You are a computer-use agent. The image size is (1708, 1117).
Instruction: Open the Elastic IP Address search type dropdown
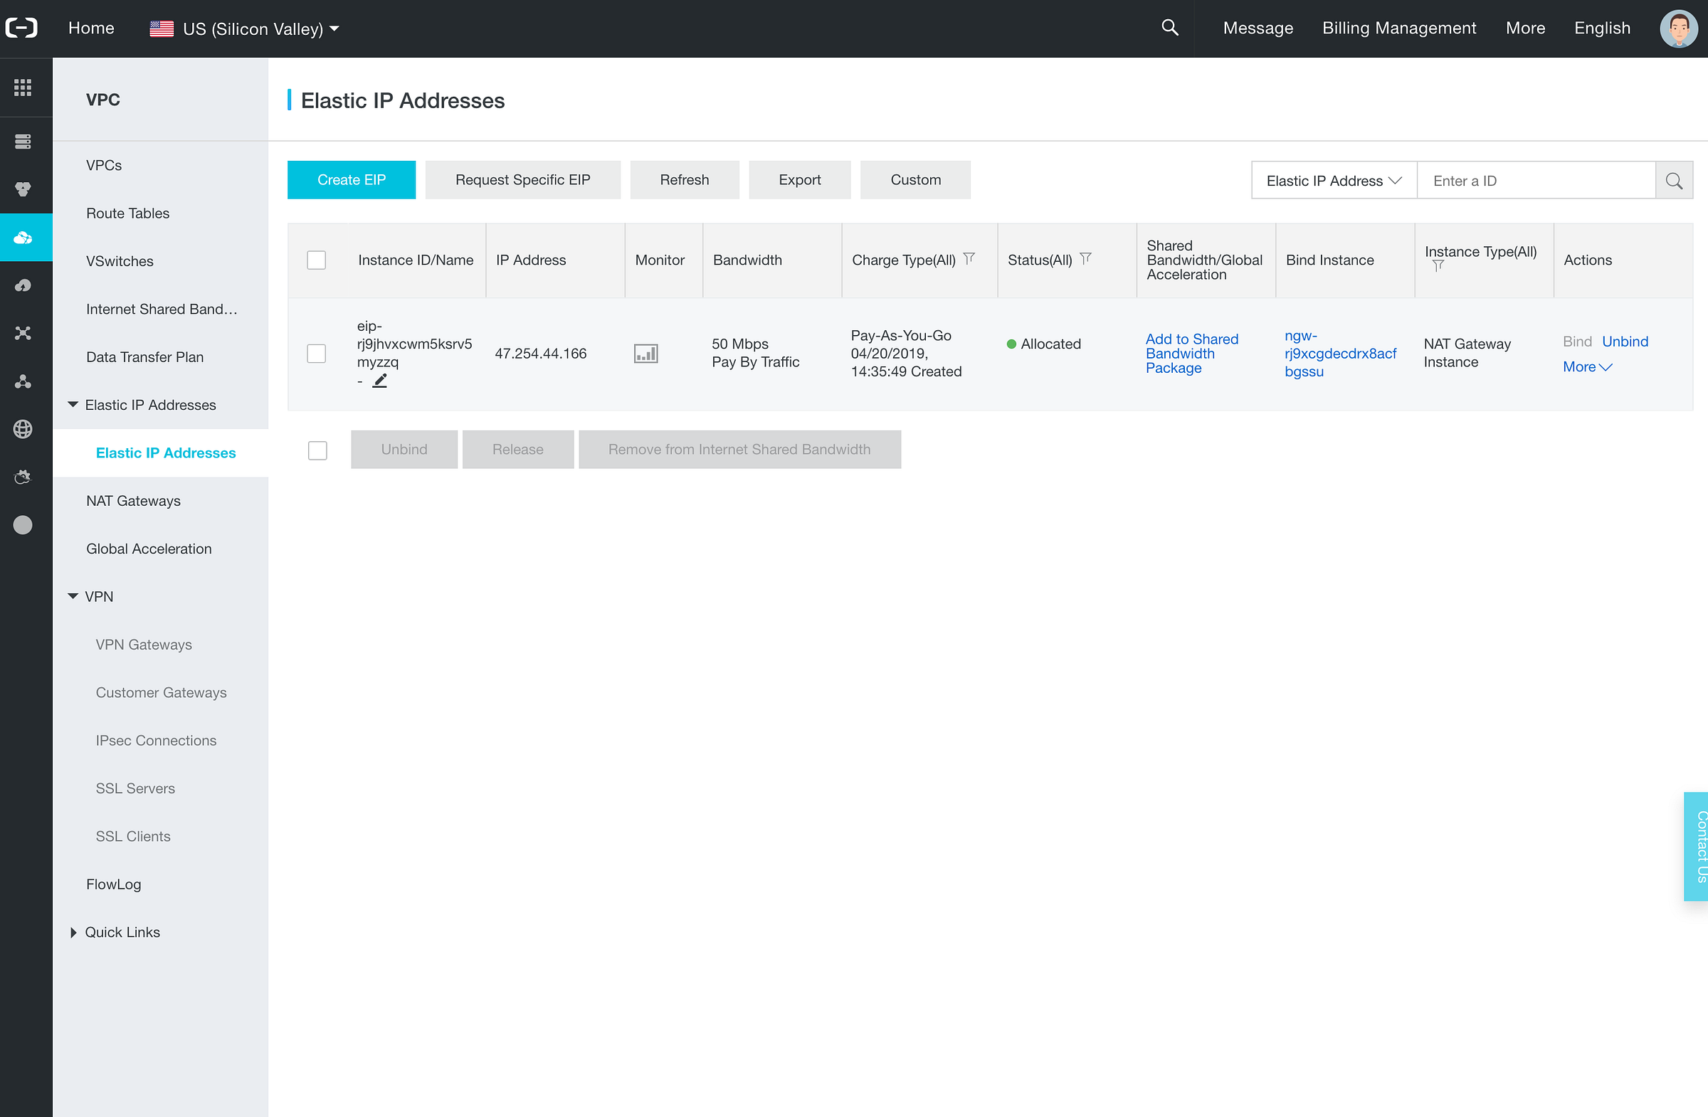(1334, 181)
